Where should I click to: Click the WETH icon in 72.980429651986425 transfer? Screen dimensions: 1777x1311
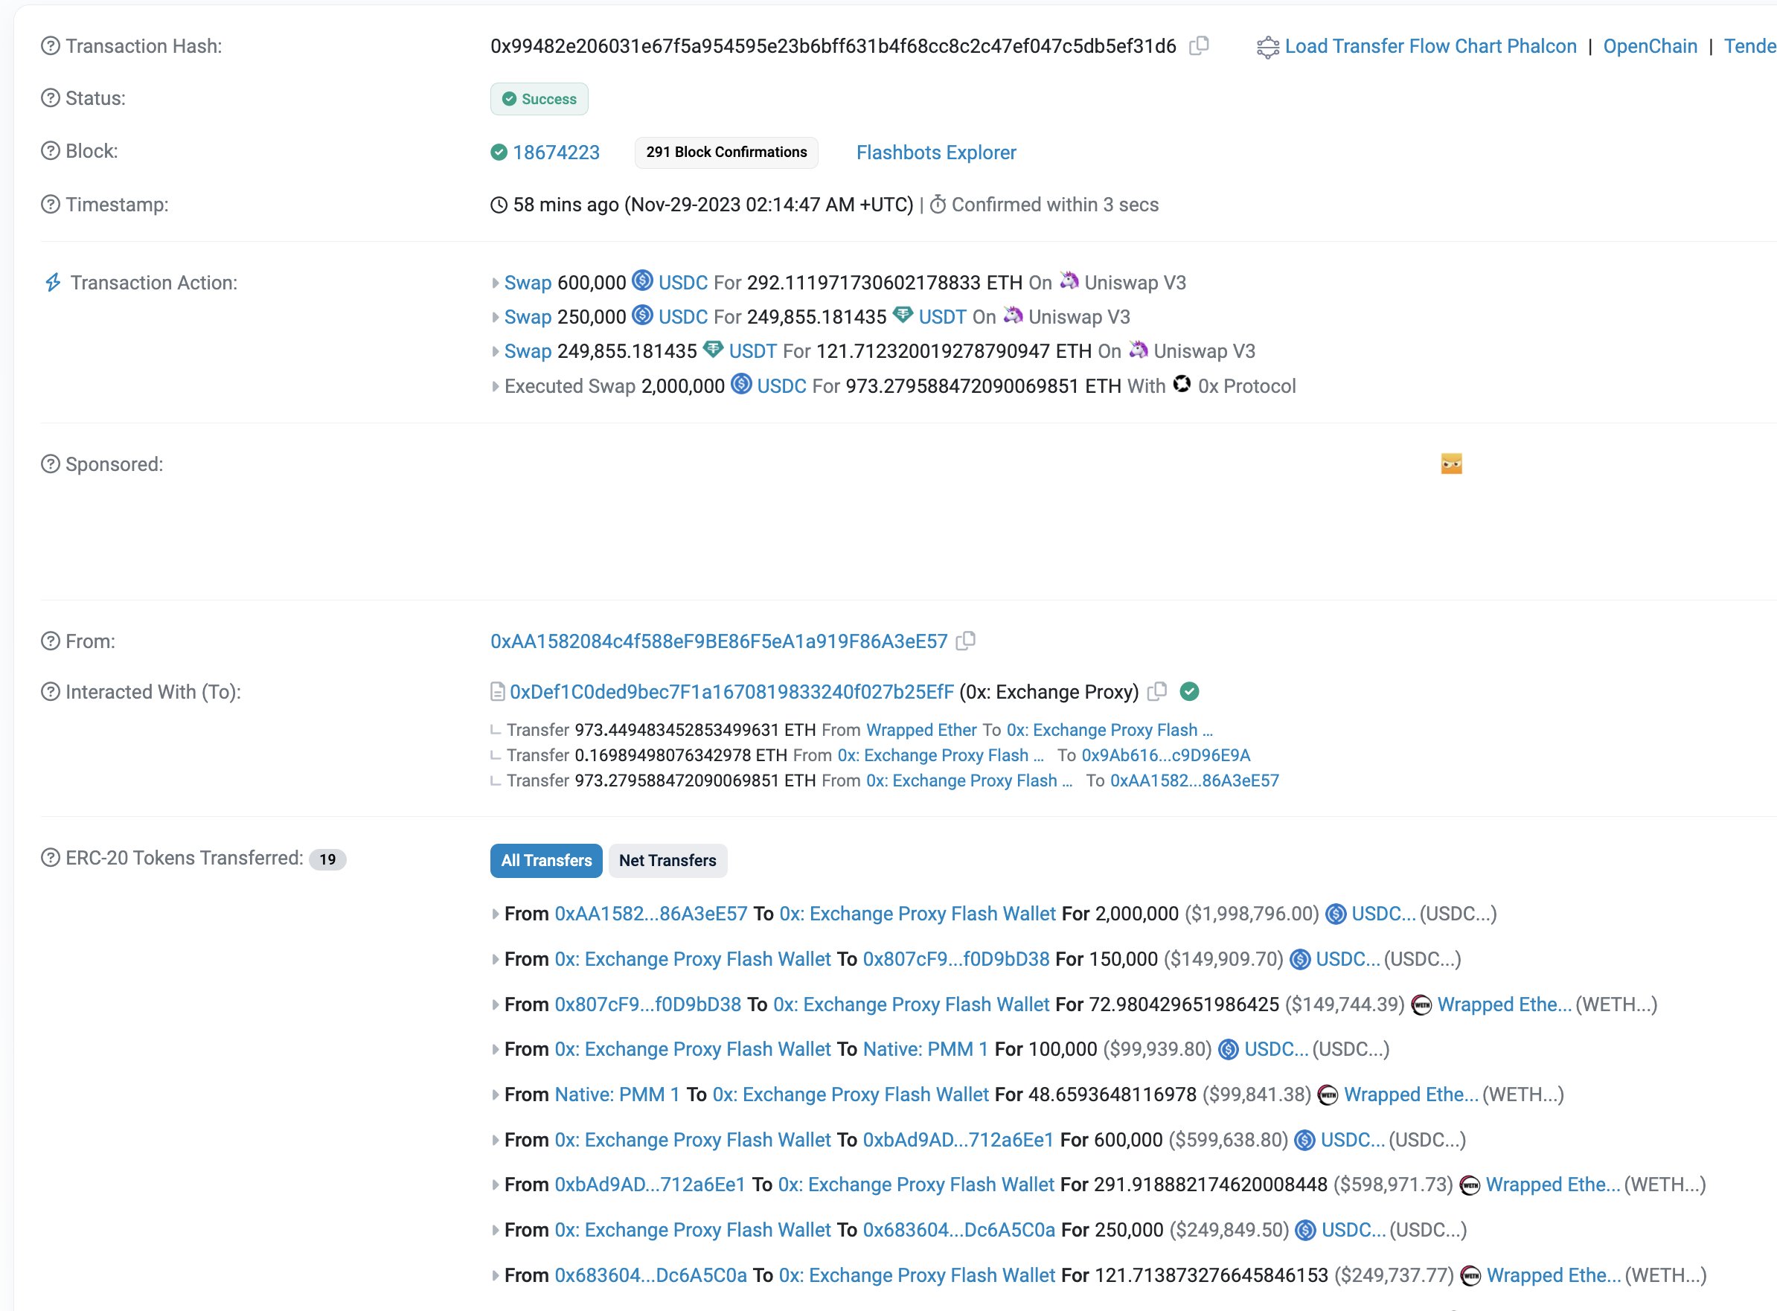pyautogui.click(x=1421, y=1004)
